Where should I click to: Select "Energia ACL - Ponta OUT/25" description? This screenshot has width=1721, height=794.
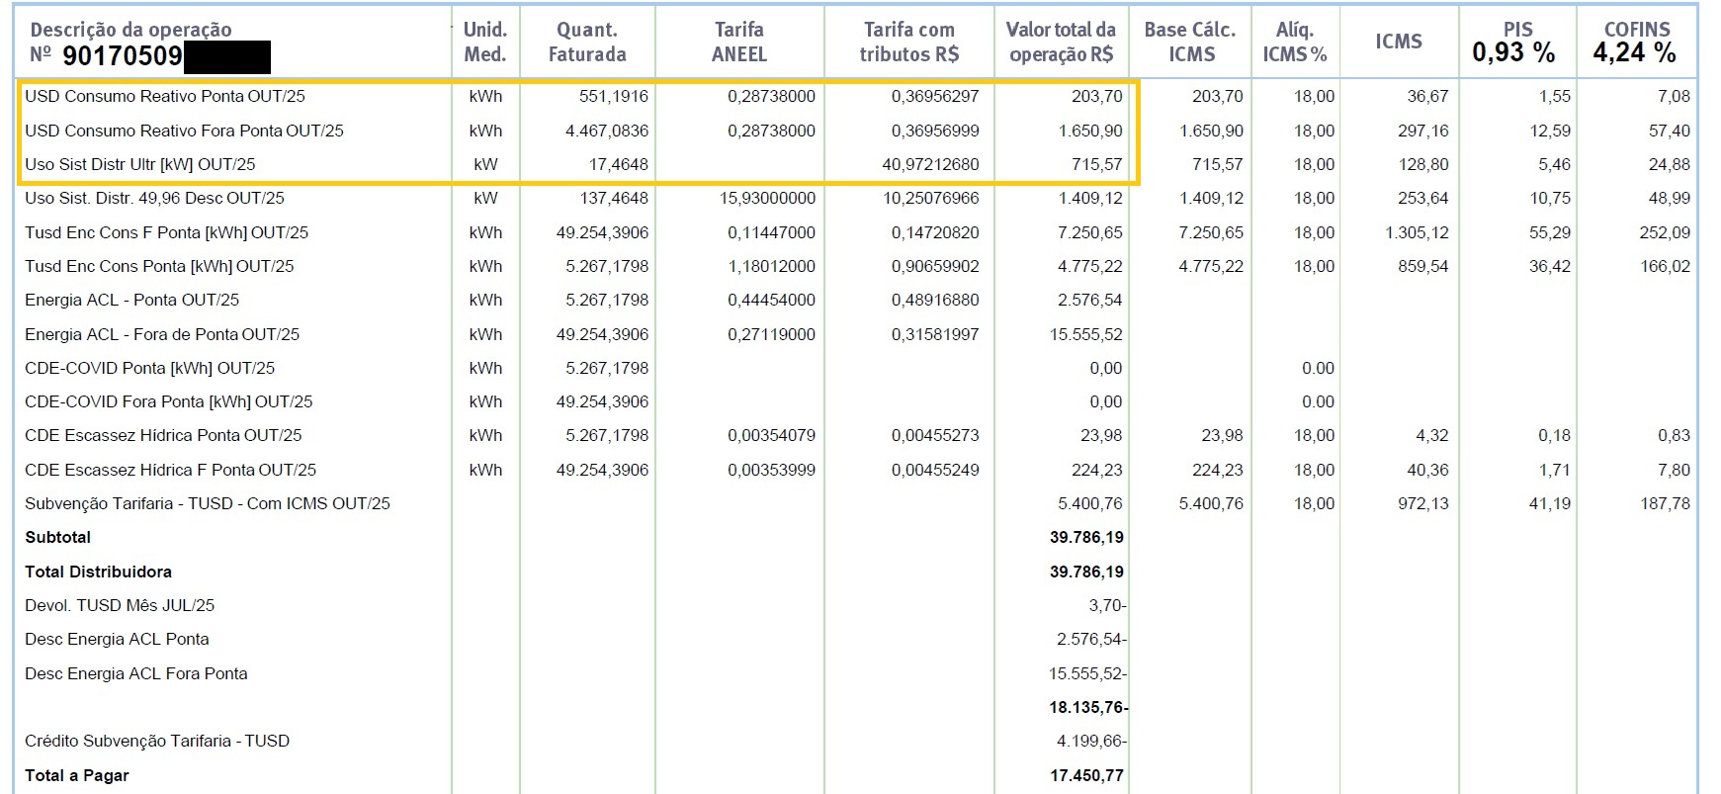[x=131, y=300]
